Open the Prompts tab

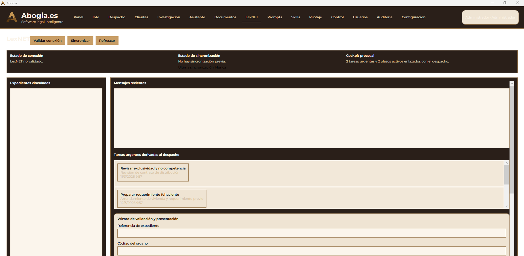[x=274, y=17]
